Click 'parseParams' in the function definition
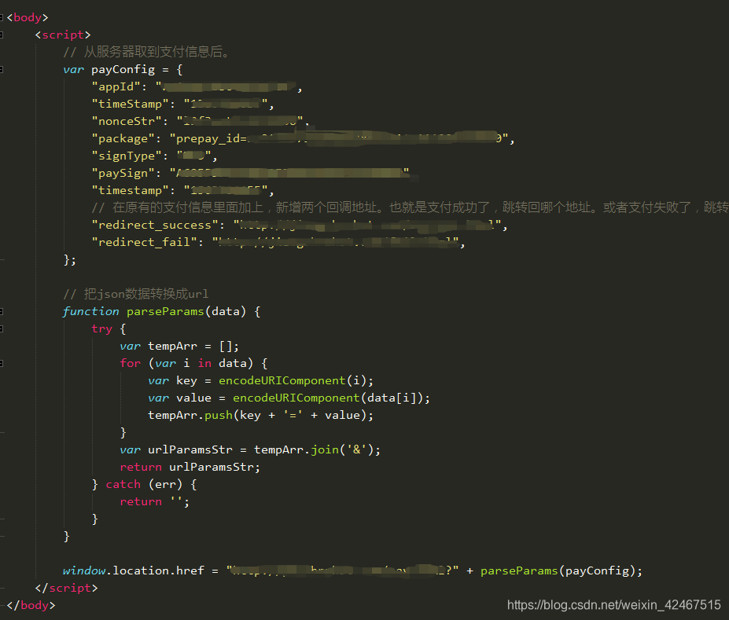Image resolution: width=729 pixels, height=620 pixels. click(x=165, y=312)
